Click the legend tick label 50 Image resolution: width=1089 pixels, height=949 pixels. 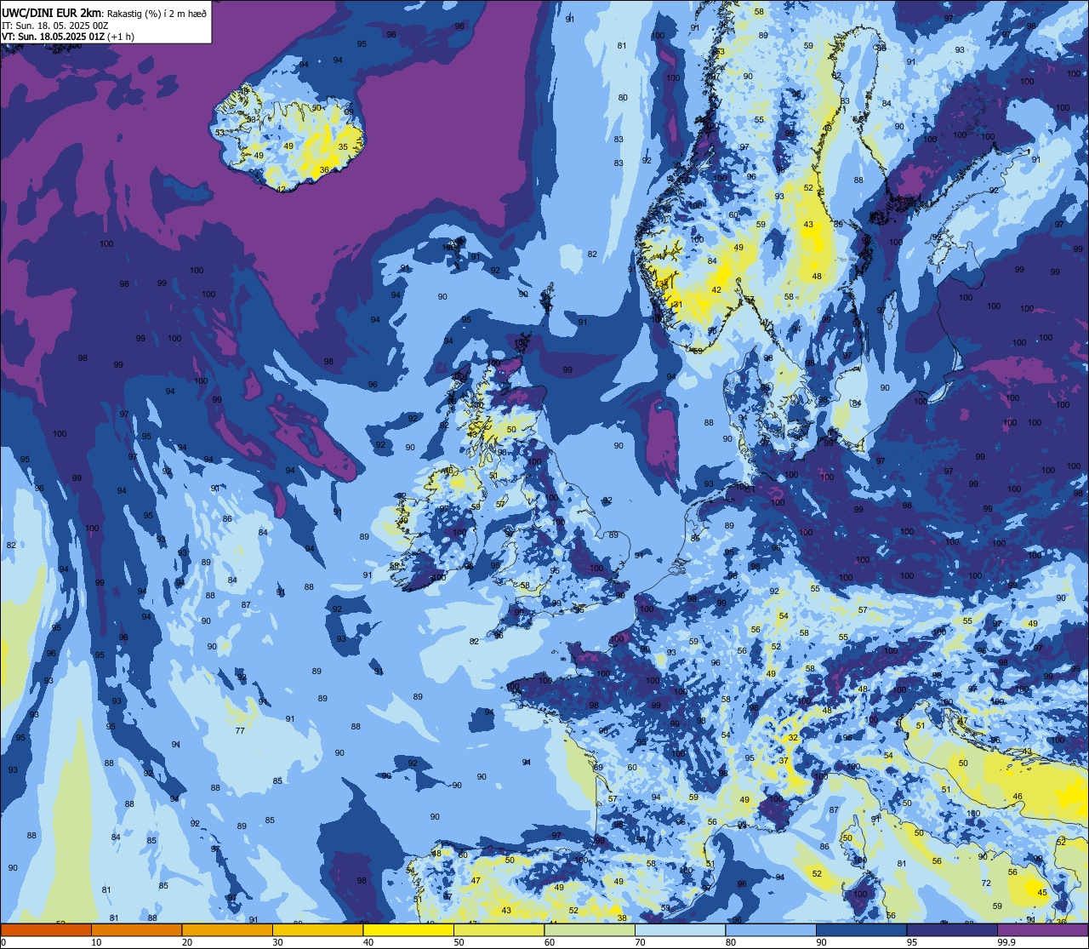[459, 942]
